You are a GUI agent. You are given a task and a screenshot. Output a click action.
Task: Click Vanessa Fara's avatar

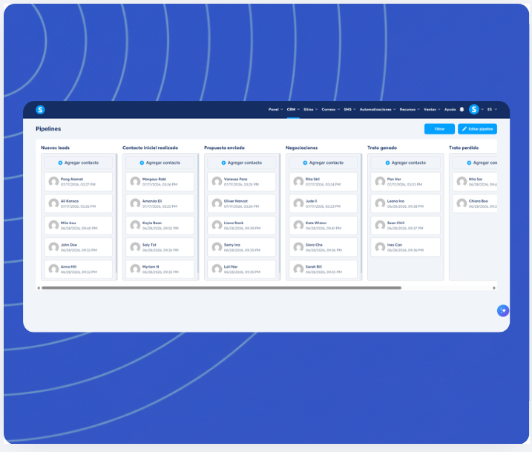(217, 182)
